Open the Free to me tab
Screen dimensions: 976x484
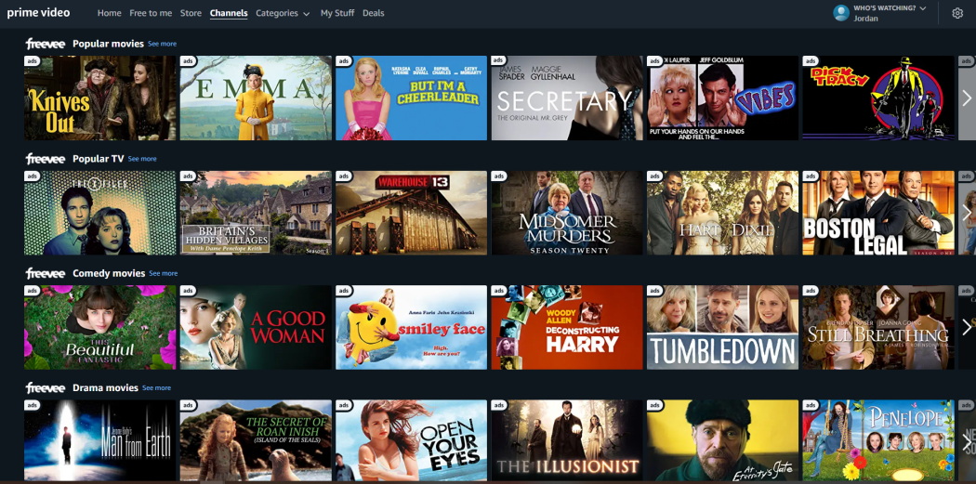(x=151, y=13)
